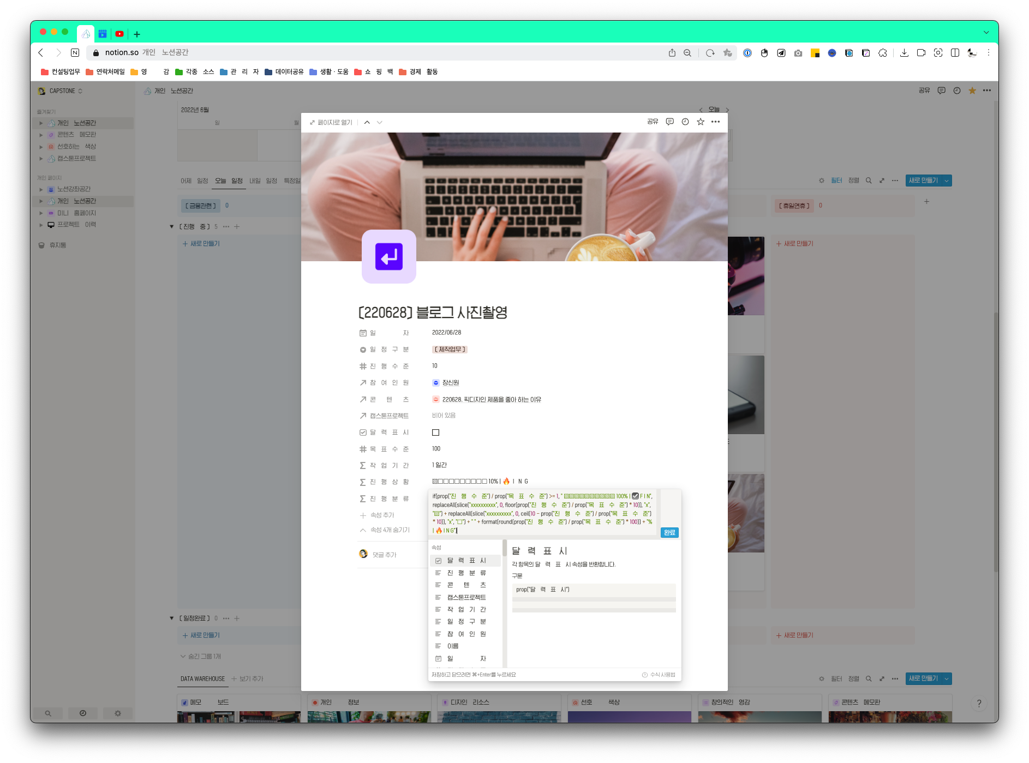Go to next page with down chevron
This screenshot has width=1029, height=763.
(x=380, y=122)
